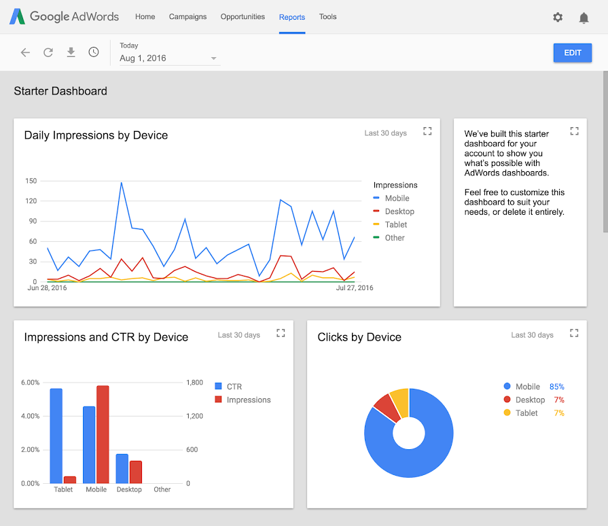Screen dimensions: 608x526
Task: Click the back arrow icon
Action: [x=25, y=52]
